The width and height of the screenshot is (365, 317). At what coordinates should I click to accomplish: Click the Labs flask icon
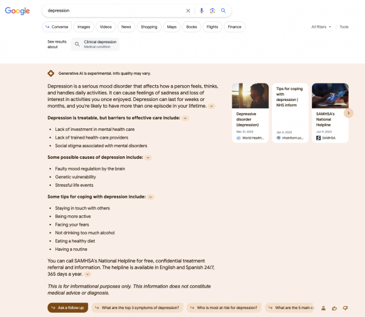pyautogui.click(x=324, y=308)
